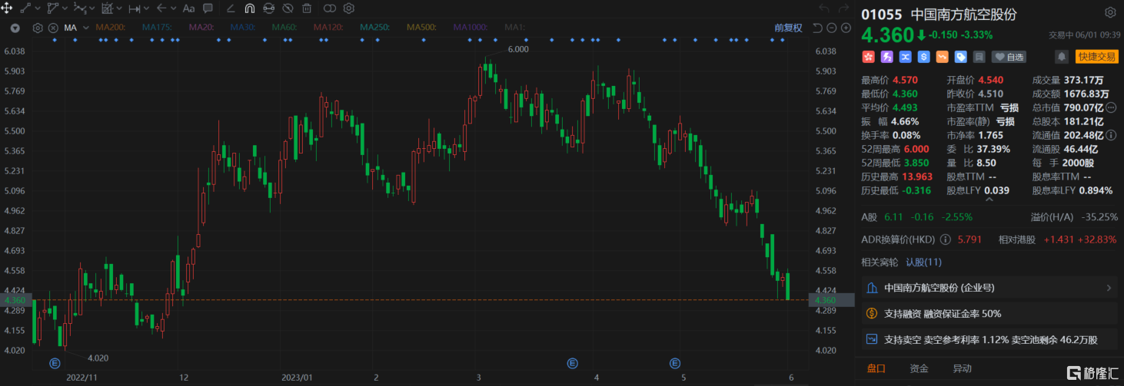Open the drawing toolbar settings gear
The width and height of the screenshot is (1124, 386).
(349, 8)
